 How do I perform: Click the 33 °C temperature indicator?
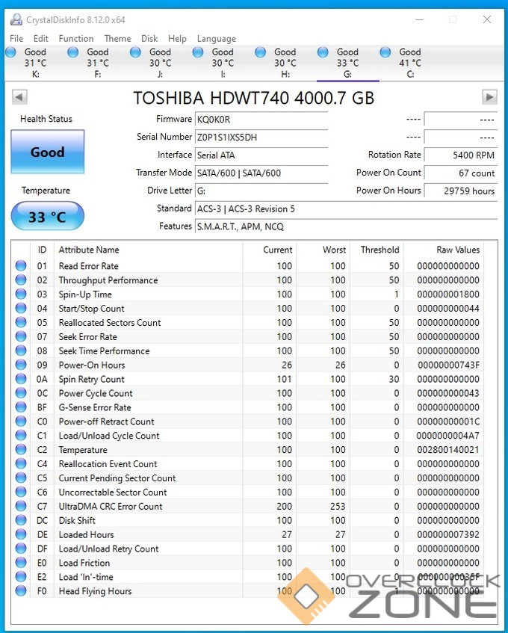(x=47, y=217)
